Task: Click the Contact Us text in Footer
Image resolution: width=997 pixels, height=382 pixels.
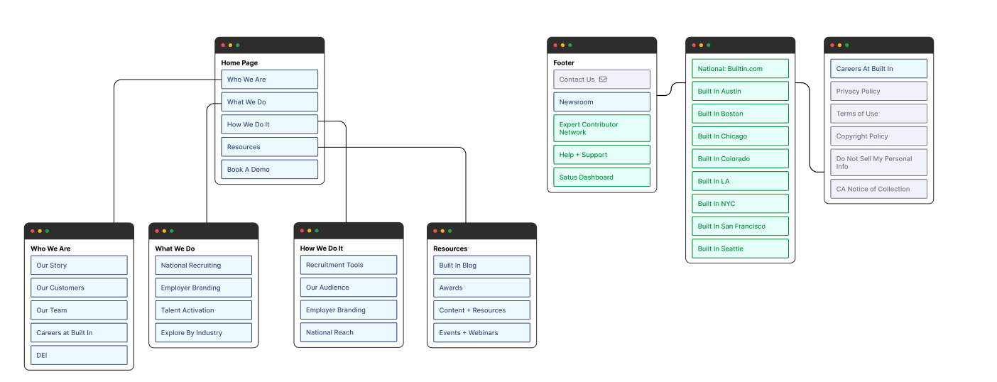Action: 577,80
